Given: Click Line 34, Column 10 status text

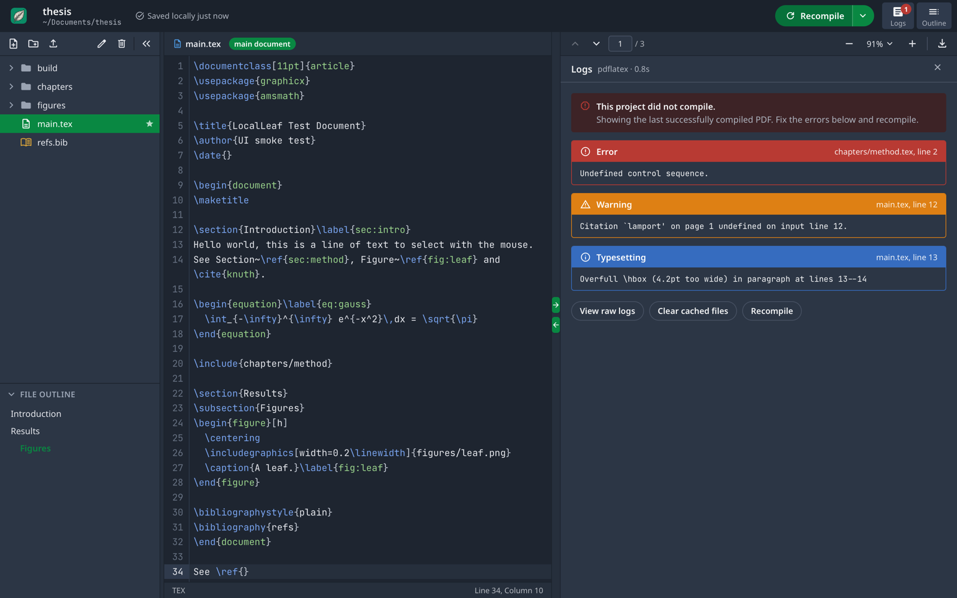Looking at the screenshot, I should click(509, 590).
